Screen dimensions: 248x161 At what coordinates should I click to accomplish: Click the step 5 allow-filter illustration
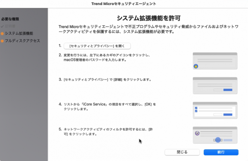tap(215, 135)
